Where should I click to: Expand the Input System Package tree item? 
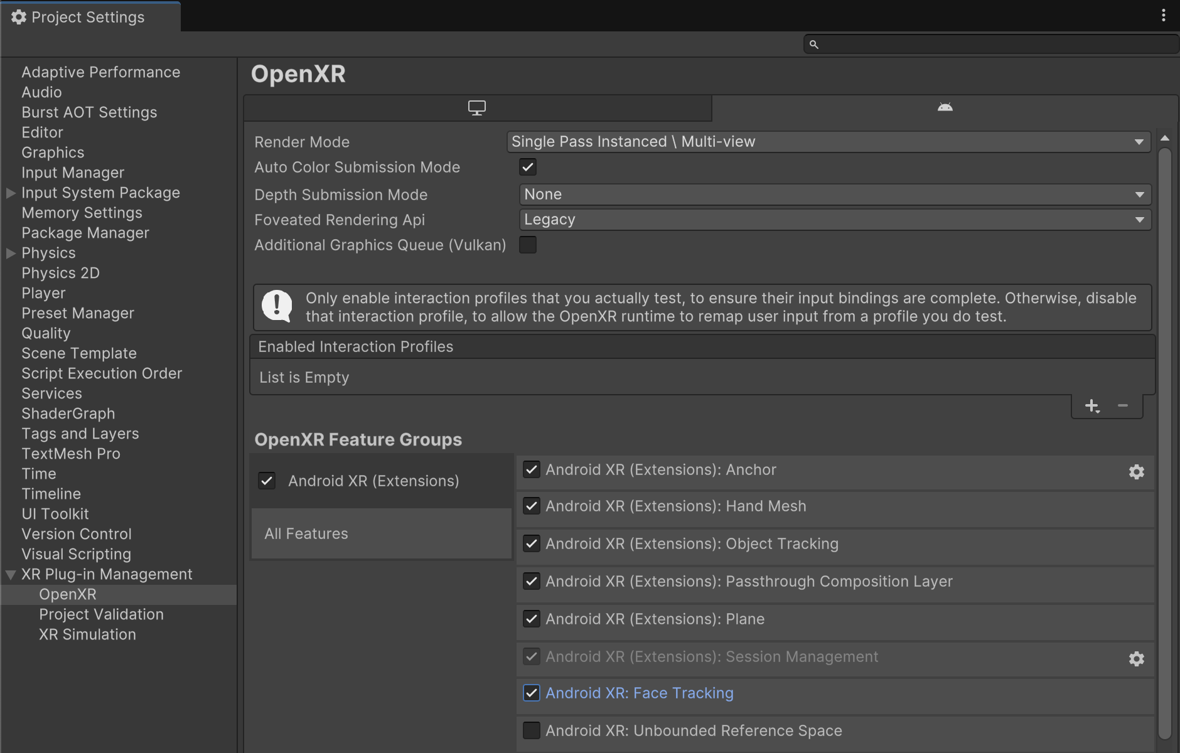tap(11, 193)
